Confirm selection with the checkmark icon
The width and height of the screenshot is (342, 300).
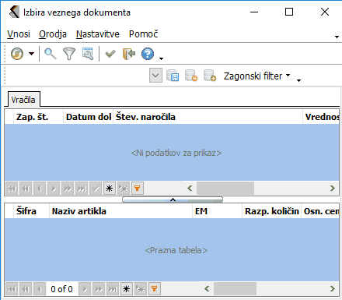(110, 54)
